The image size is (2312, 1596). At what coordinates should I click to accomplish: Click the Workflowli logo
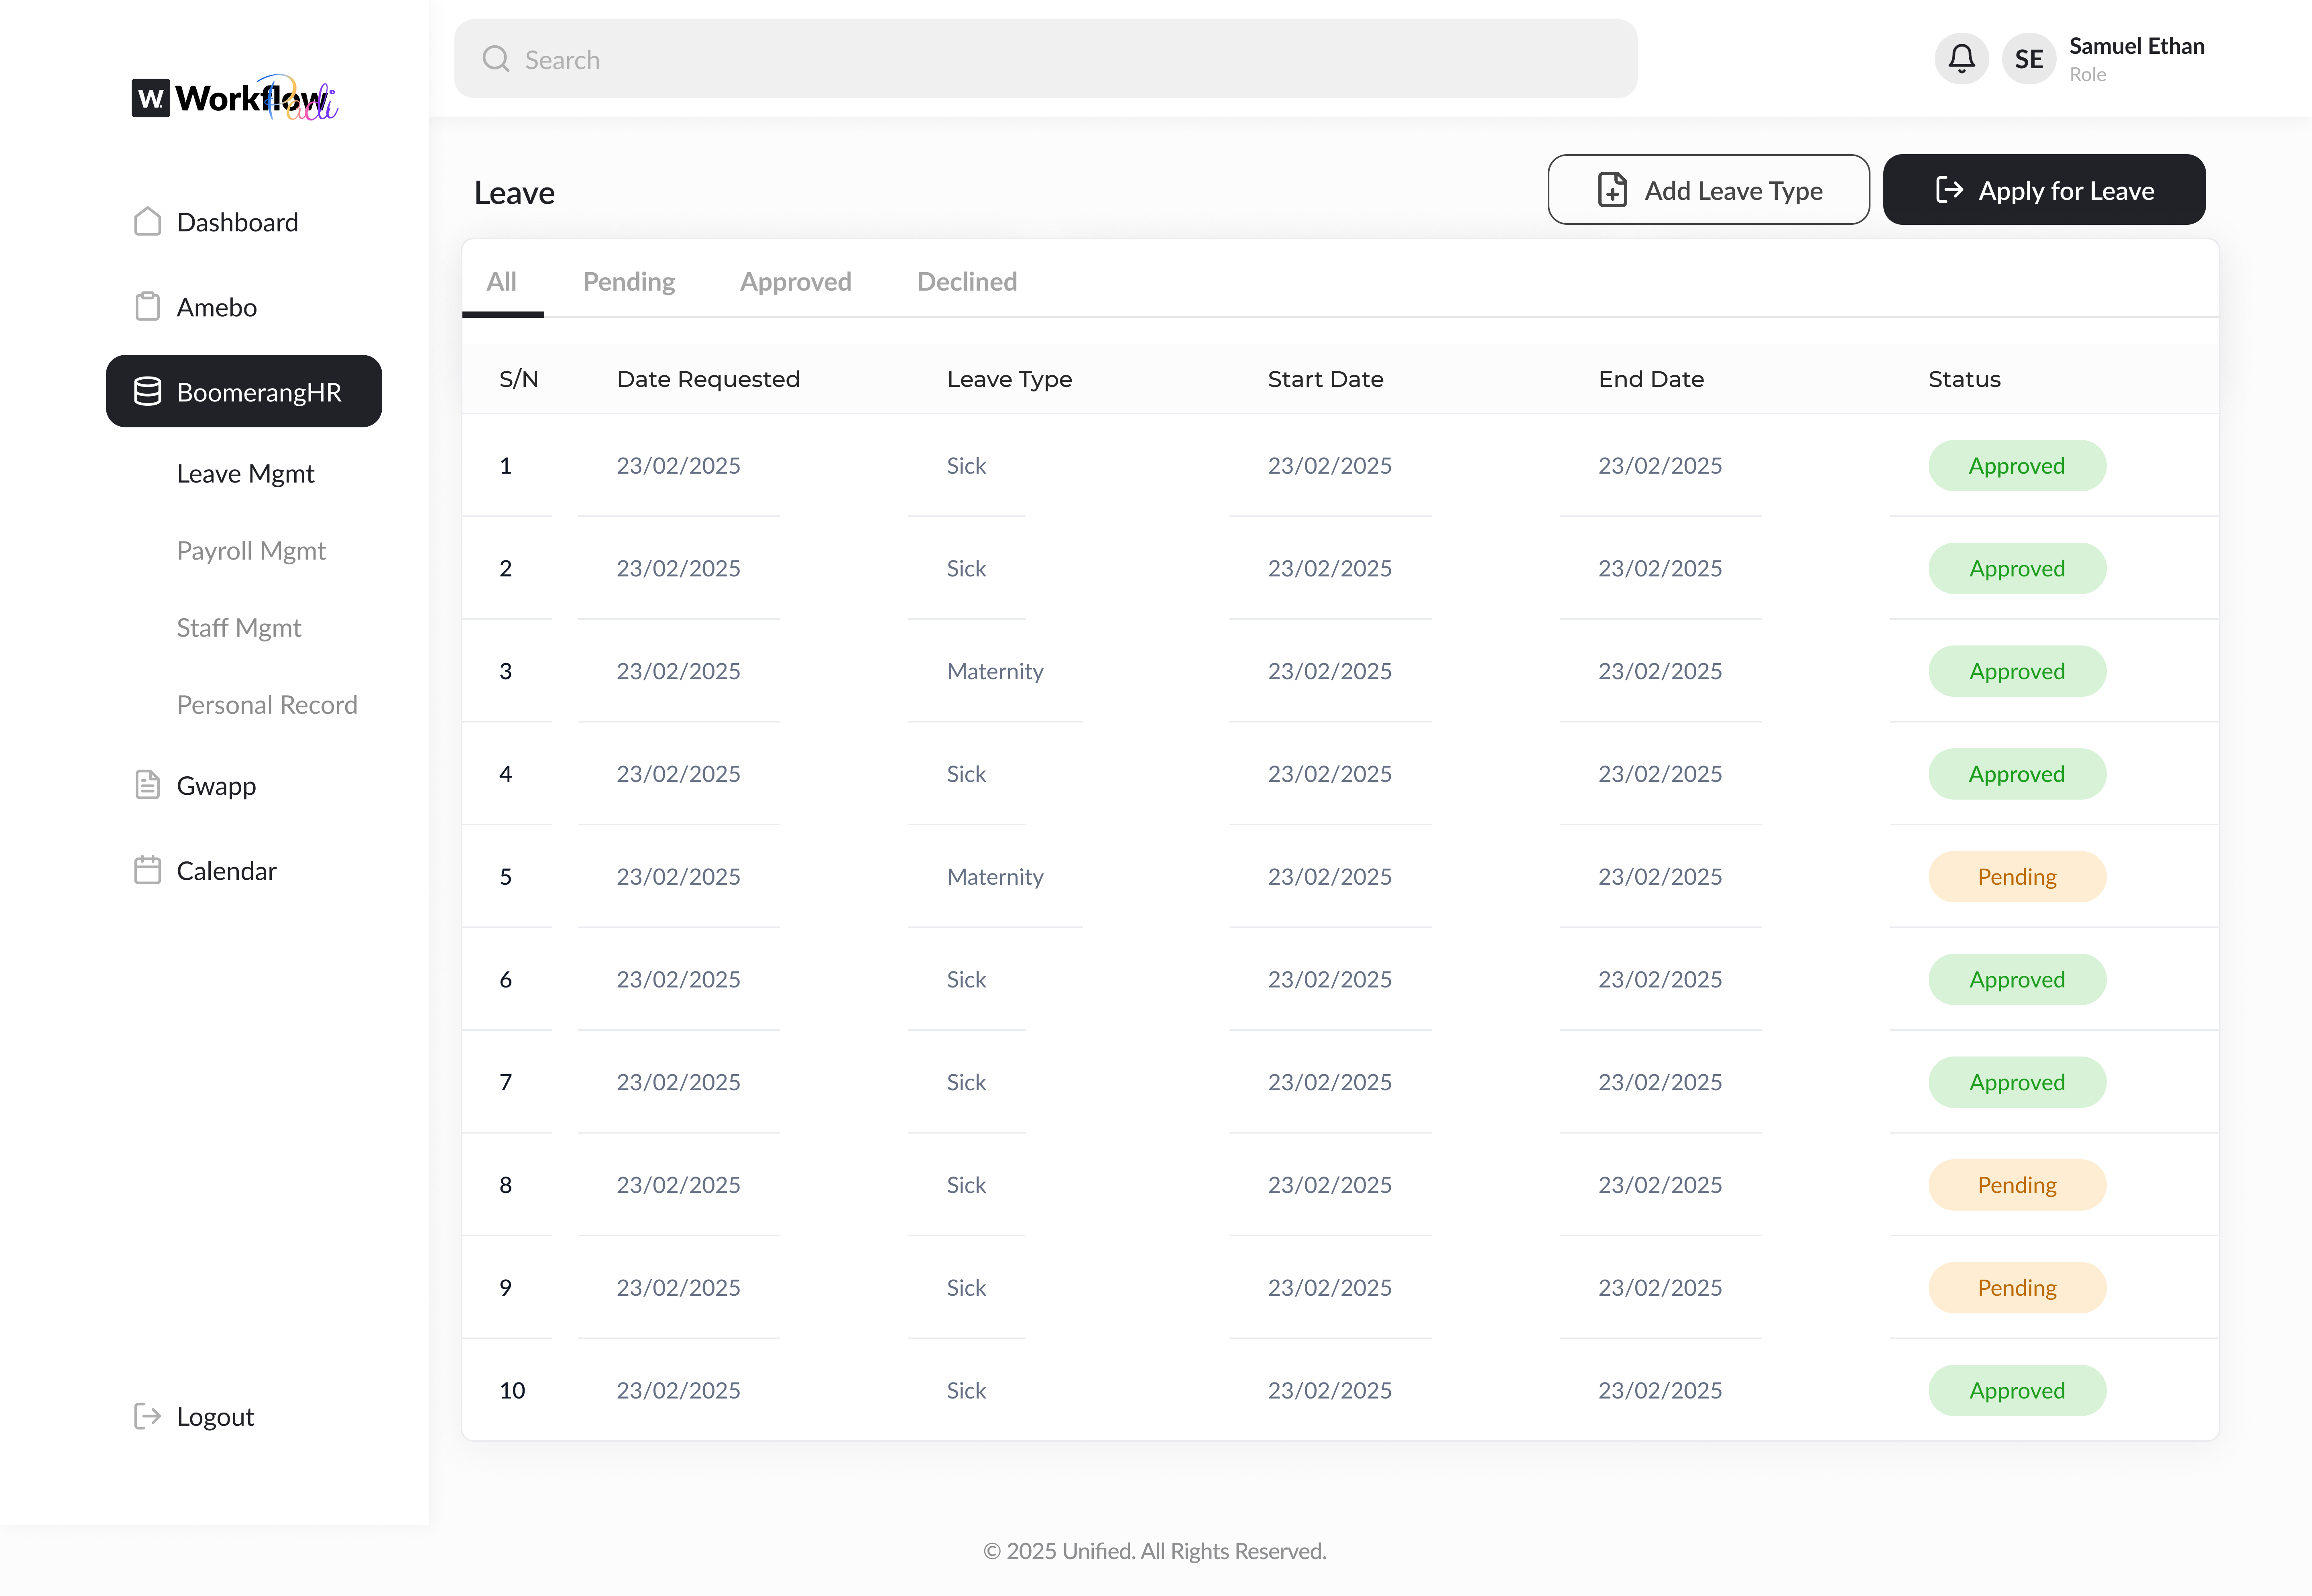click(x=232, y=97)
